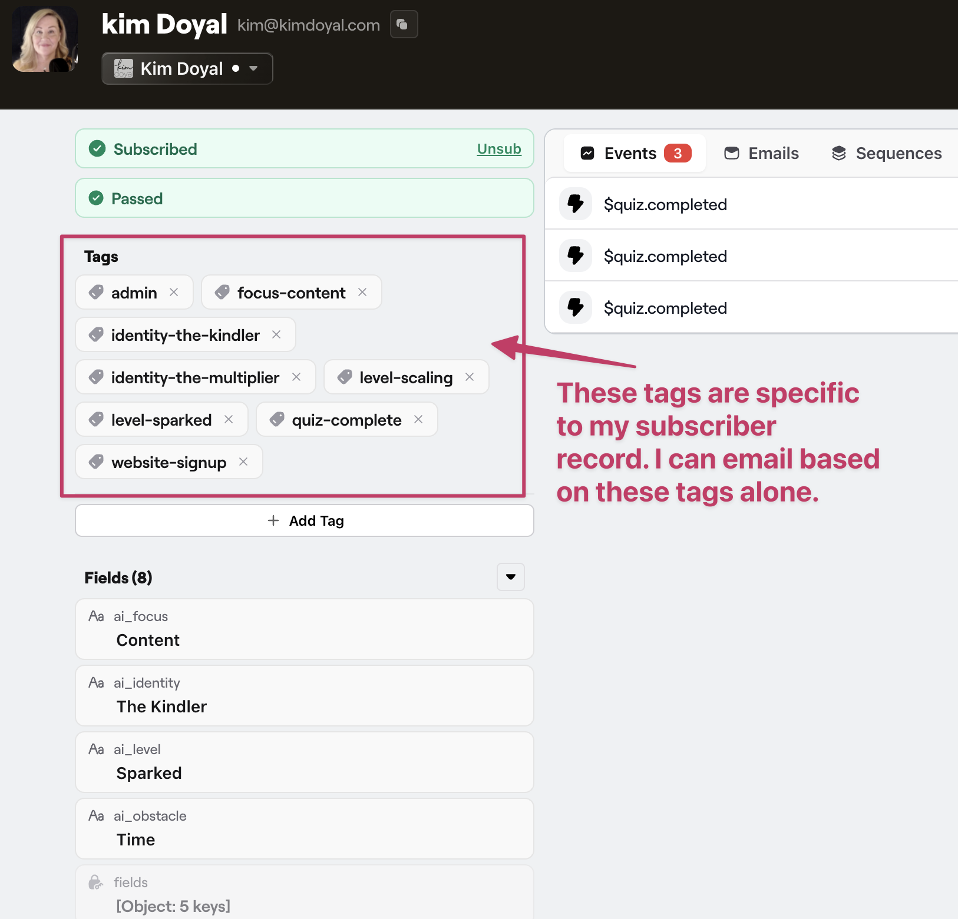Viewport: 958px width, 919px height.
Task: Click the green checkmark icon on Passed status
Action: (96, 198)
